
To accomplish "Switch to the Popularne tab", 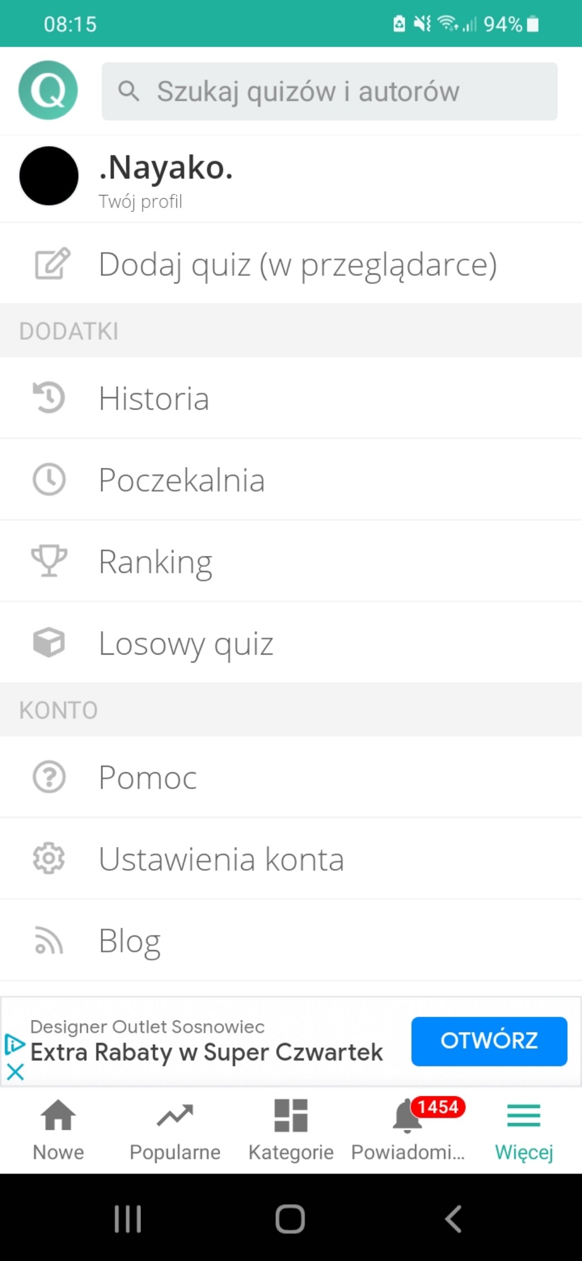I will pyautogui.click(x=175, y=1129).
